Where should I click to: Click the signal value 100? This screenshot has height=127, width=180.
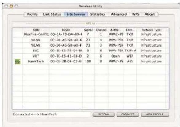pyautogui.click(x=88, y=62)
